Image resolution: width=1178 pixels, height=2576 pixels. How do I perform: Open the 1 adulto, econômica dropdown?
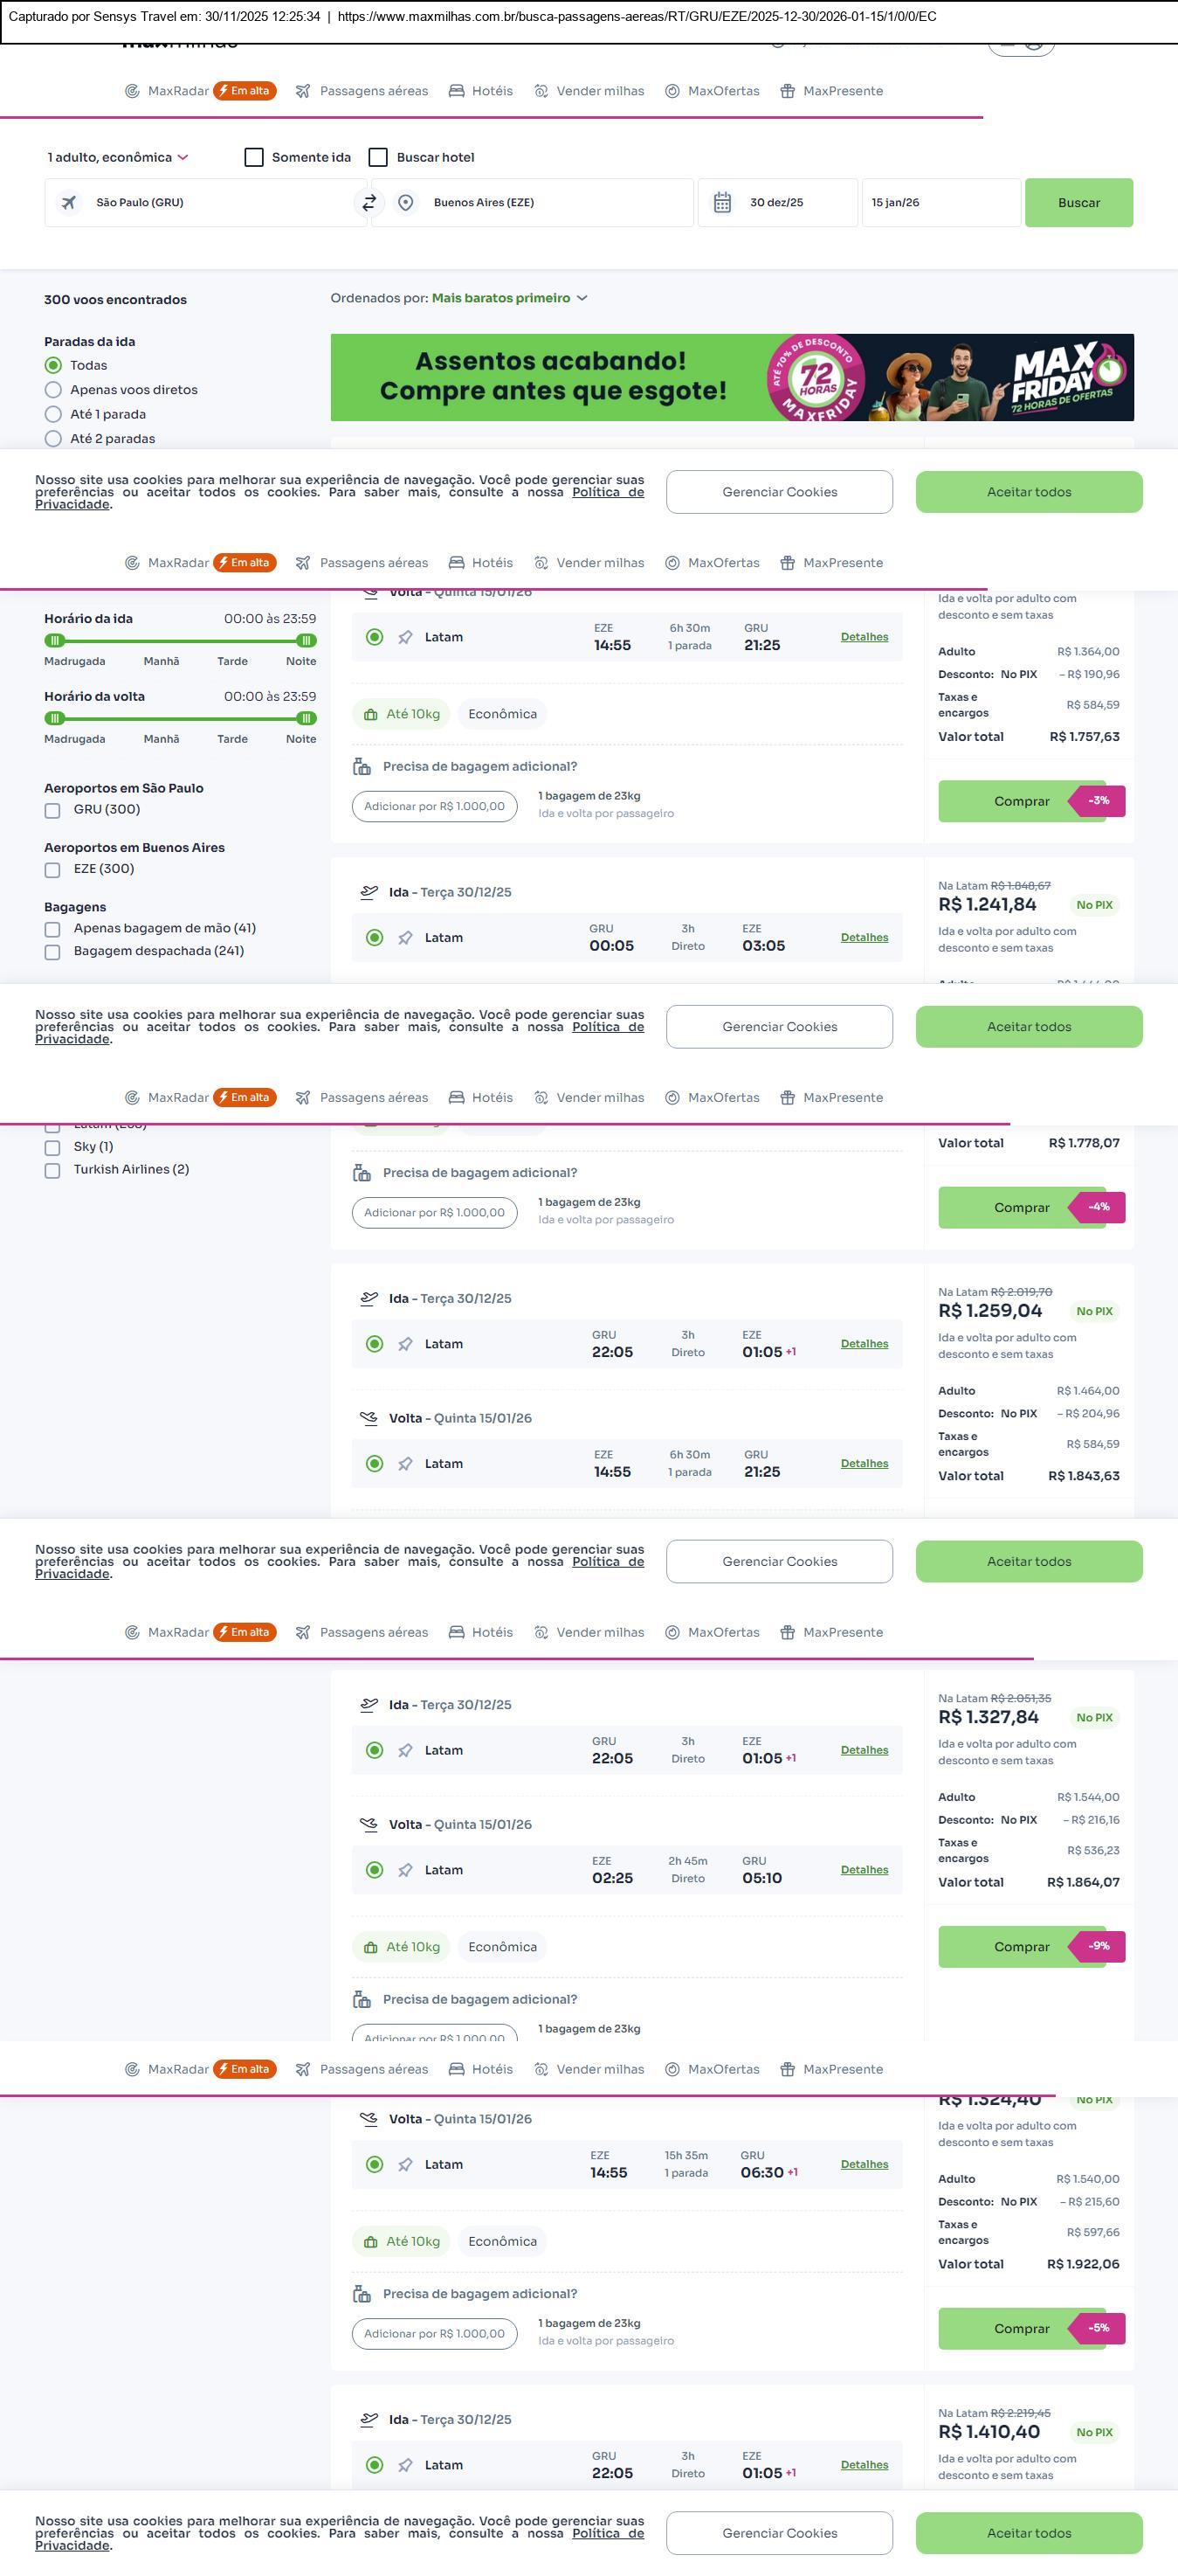pos(117,157)
